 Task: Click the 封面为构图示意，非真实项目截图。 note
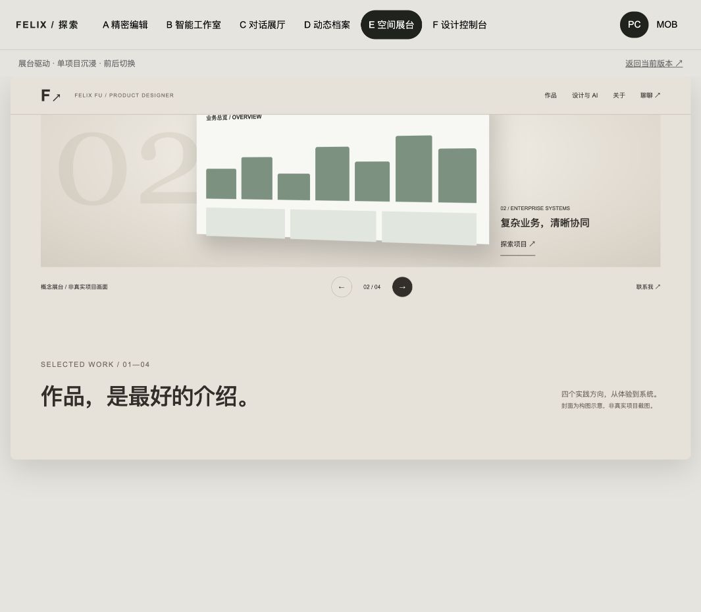click(x=608, y=406)
